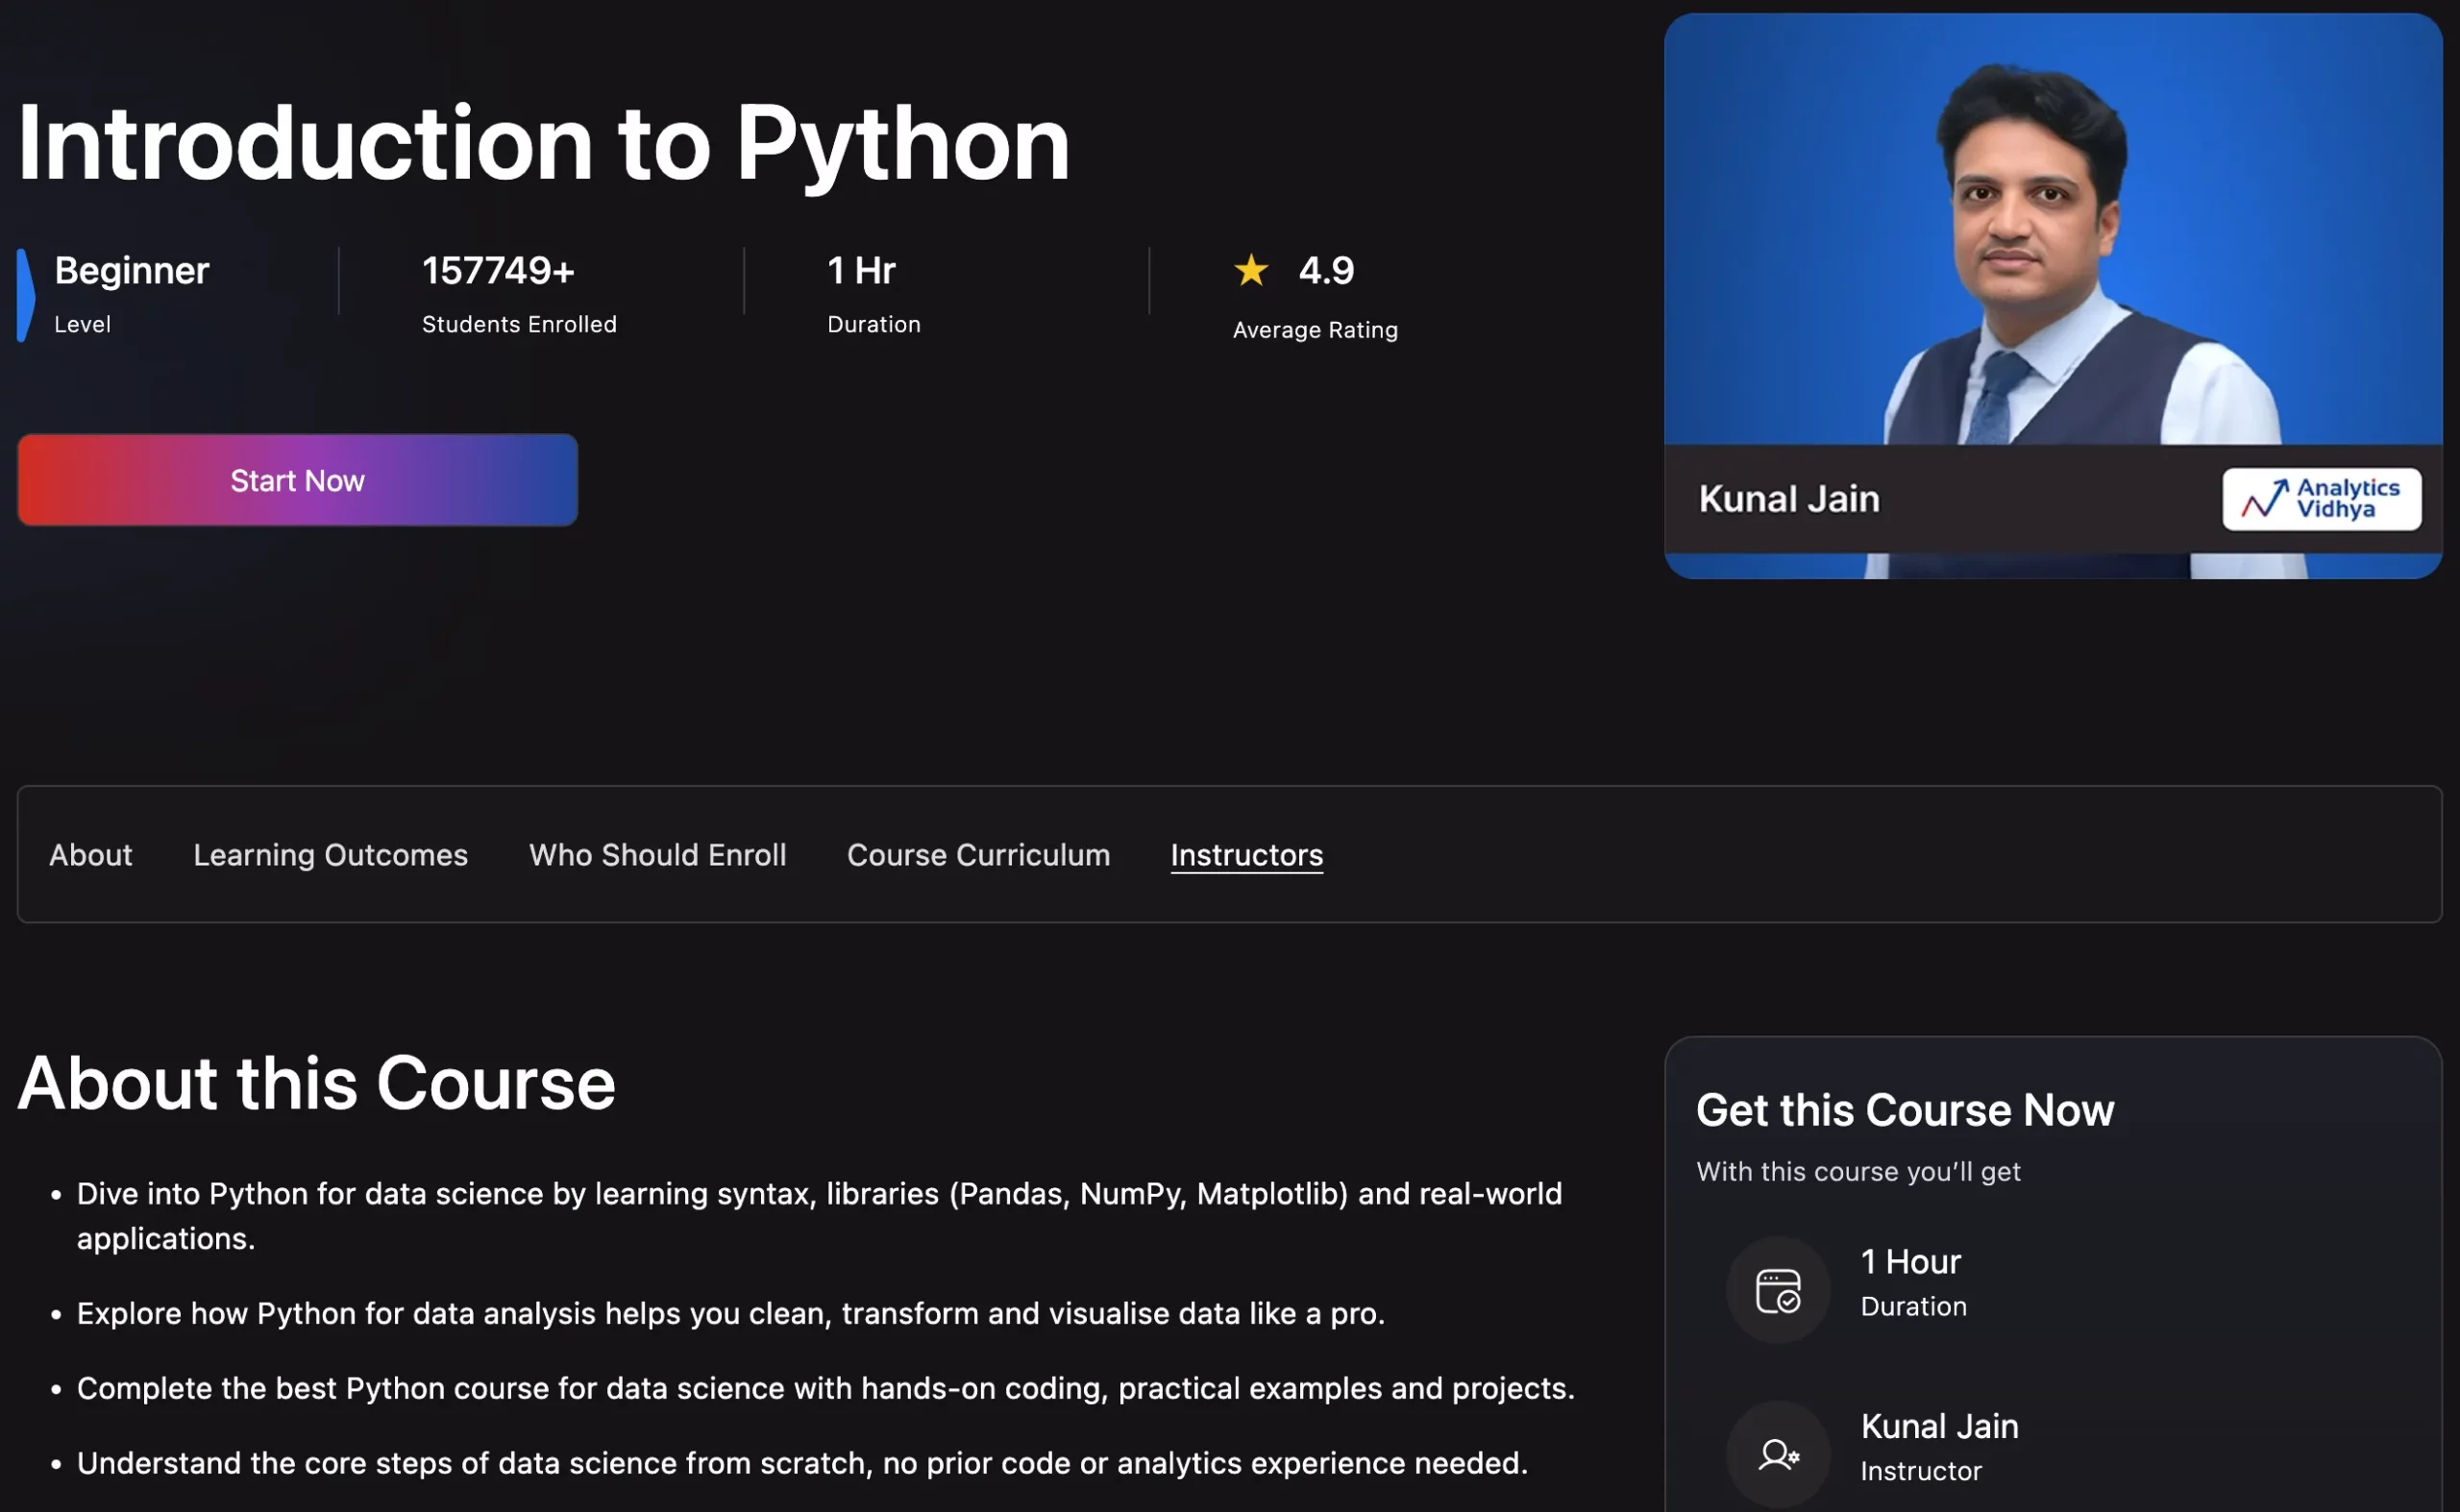The height and width of the screenshot is (1512, 2460).
Task: Click the Start Now button
Action: coord(296,481)
